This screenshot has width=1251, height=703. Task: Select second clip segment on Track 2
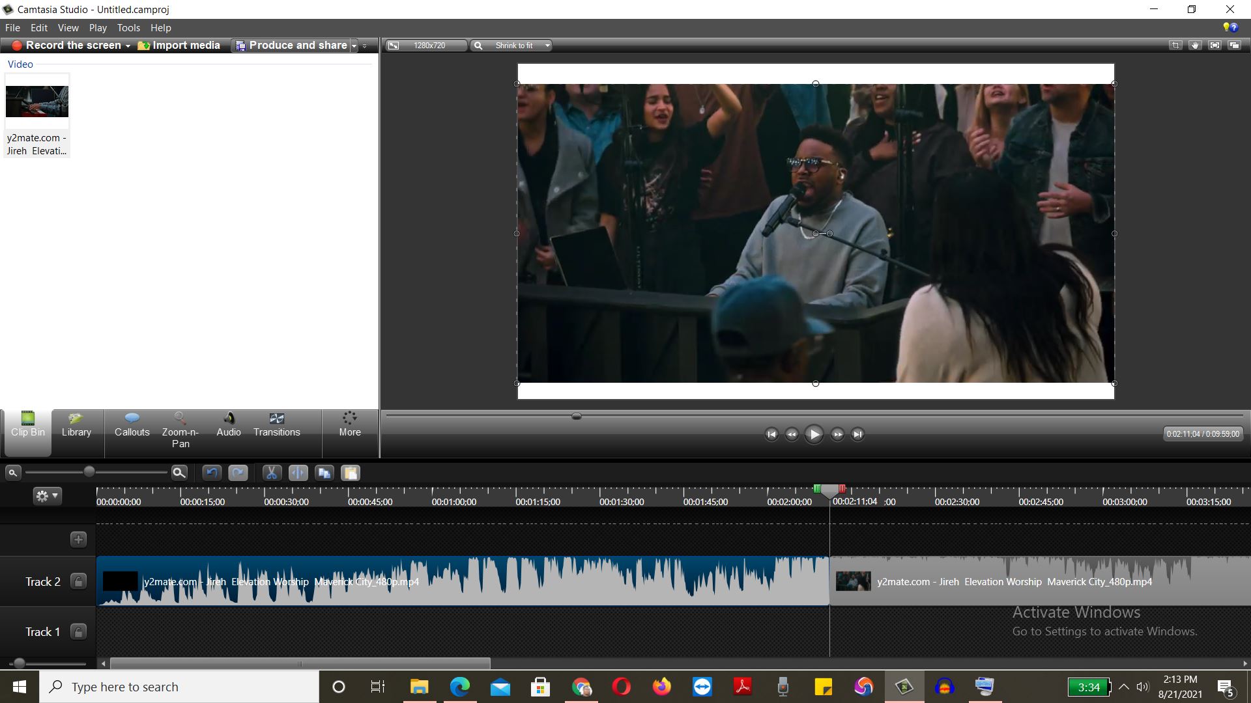click(x=1040, y=581)
